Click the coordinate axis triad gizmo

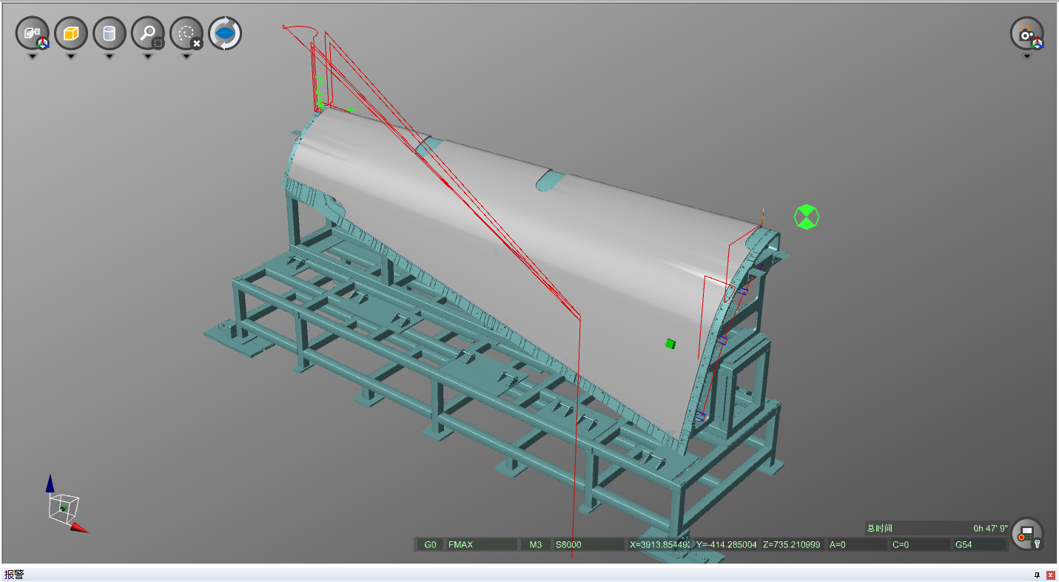[x=65, y=507]
